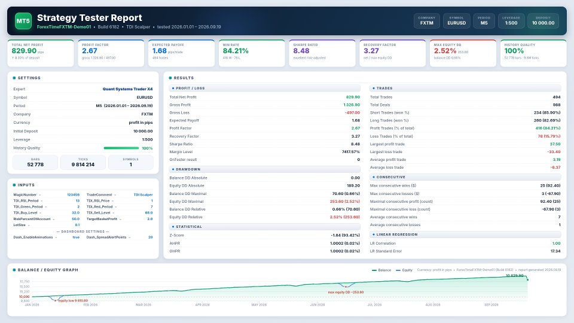The height and width of the screenshot is (323, 574).
Task: Click the "profit in pips" Currency value
Action: [141, 123]
